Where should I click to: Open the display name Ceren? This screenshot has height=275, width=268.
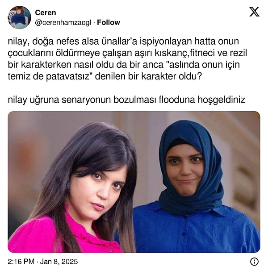coord(46,12)
